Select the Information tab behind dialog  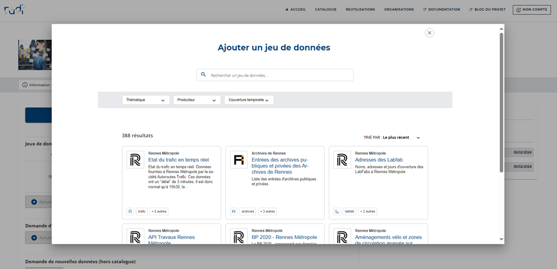35,85
